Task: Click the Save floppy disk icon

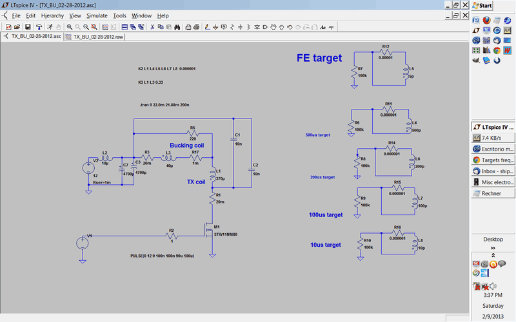Action: coord(28,27)
